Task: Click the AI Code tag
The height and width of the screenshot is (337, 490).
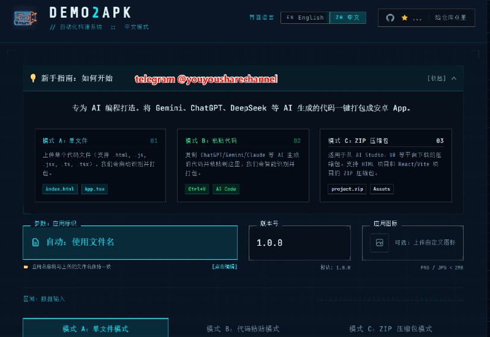Action: [226, 189]
